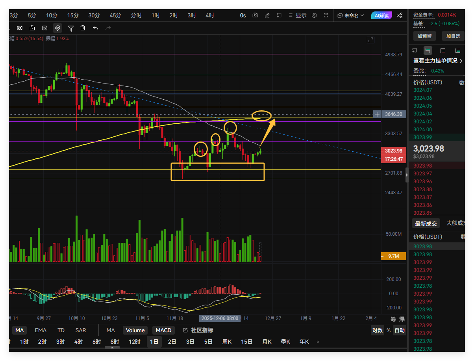Screen dimensions: 474x361
Task: Toggle the MACD sub-indicator
Action: [x=163, y=330]
